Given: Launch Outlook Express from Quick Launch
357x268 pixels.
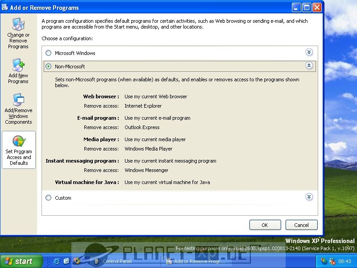Looking at the screenshot, I should 66,261.
